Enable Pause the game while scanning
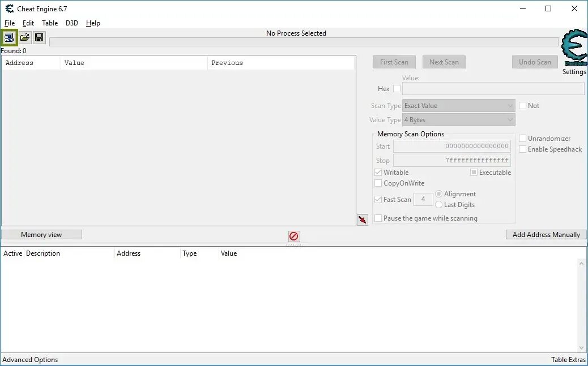Viewport: 588px width, 366px height. tap(378, 218)
